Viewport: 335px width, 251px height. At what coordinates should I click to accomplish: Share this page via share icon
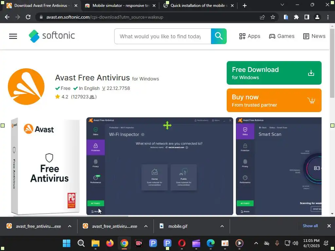262,17
